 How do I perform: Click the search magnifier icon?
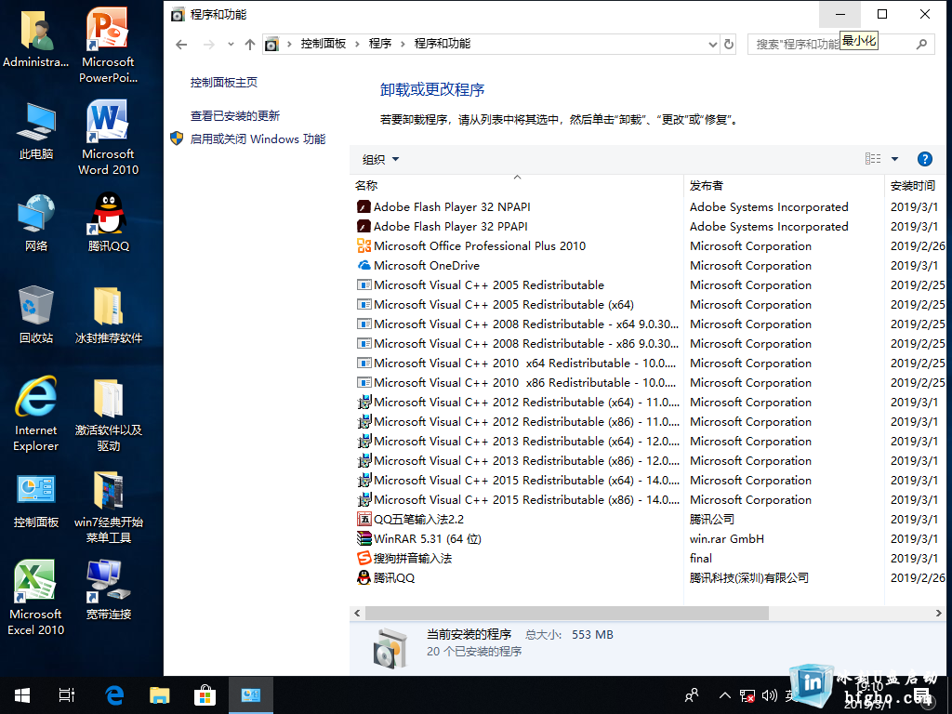(x=921, y=44)
